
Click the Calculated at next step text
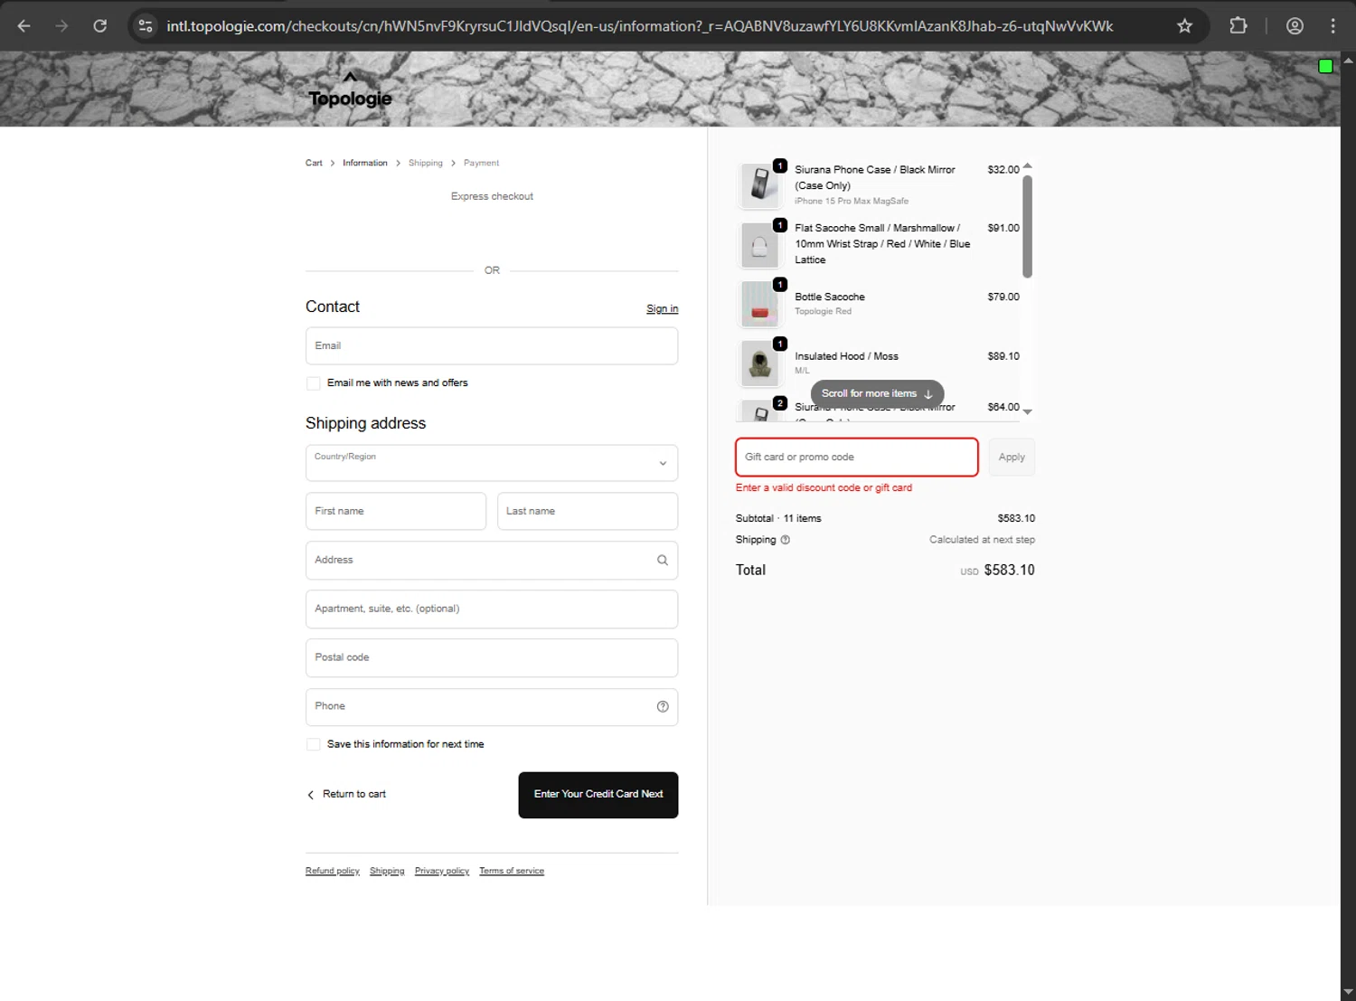tap(982, 540)
